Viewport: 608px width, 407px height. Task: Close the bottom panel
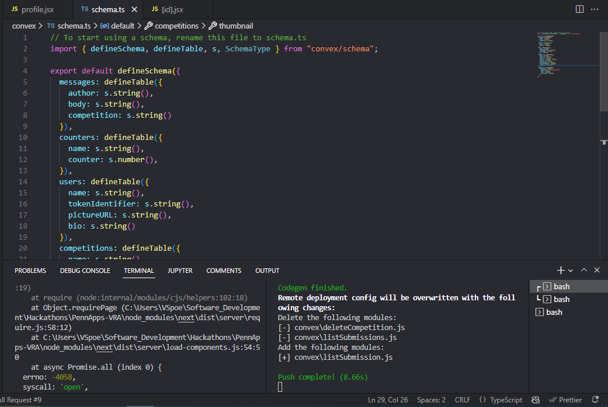[597, 271]
